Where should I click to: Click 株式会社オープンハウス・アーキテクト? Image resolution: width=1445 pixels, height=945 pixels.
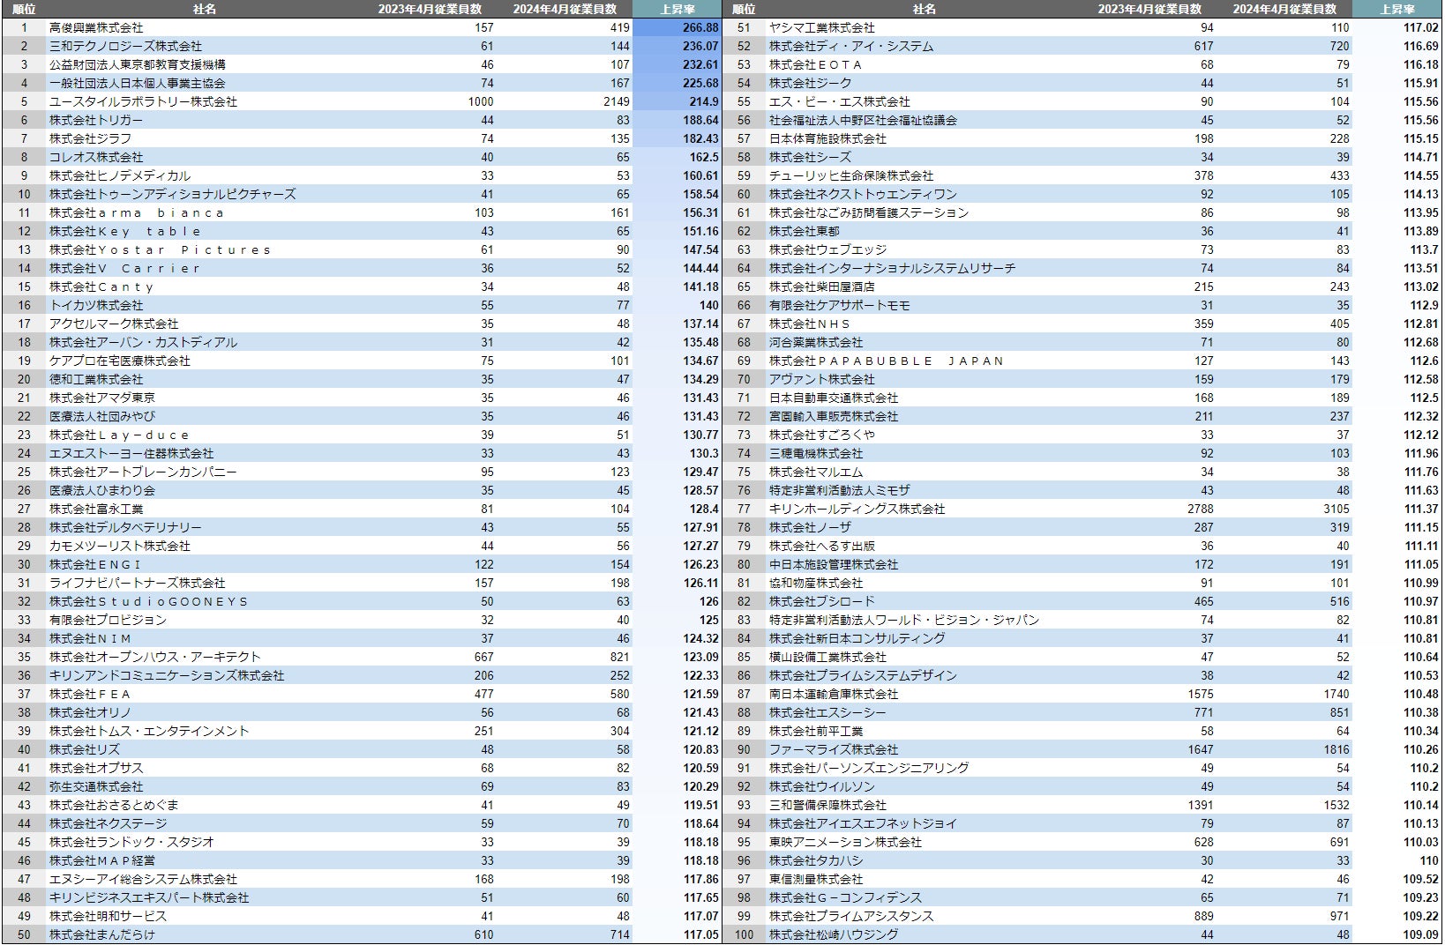pos(155,657)
